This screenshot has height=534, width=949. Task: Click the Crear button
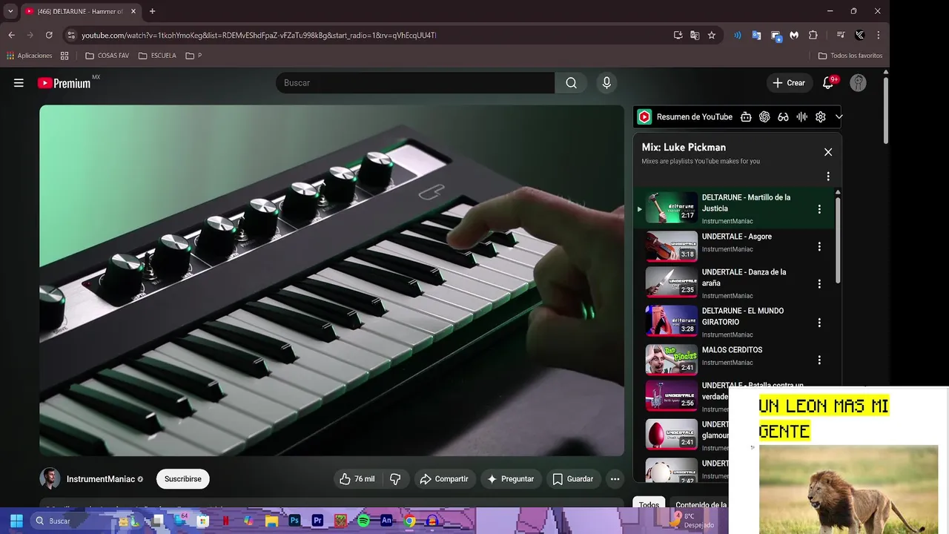pyautogui.click(x=789, y=83)
